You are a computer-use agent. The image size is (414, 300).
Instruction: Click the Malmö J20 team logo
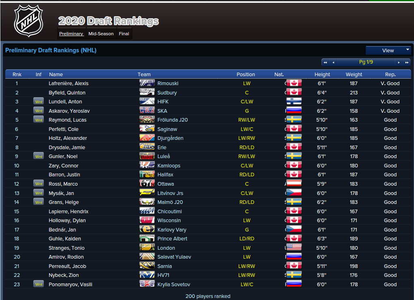click(x=147, y=202)
